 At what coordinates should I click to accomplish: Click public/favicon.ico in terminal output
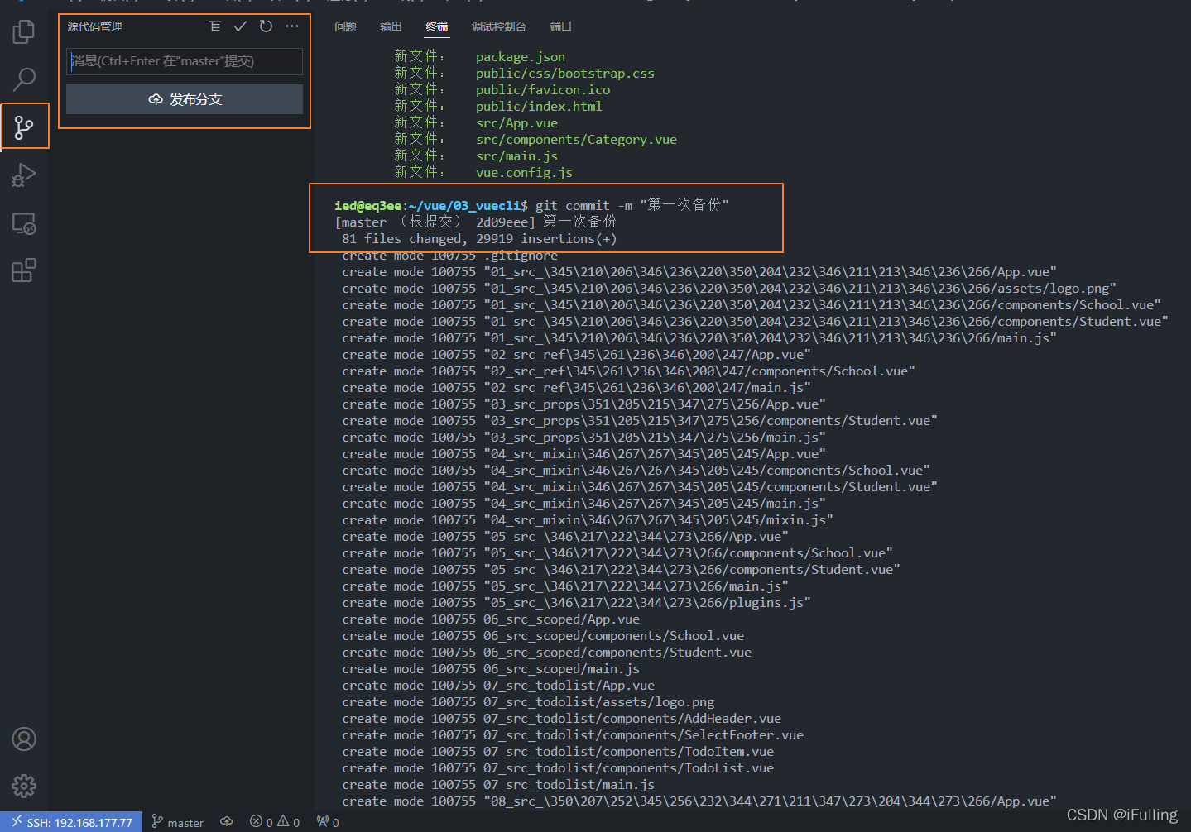pos(543,89)
